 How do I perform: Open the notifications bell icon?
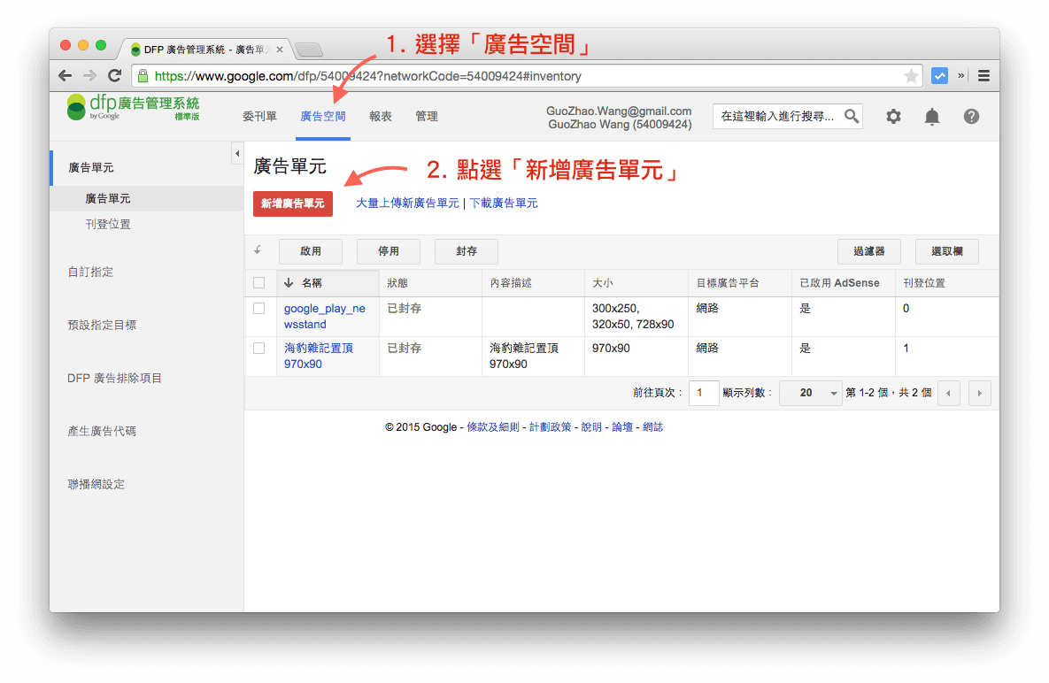[x=931, y=116]
